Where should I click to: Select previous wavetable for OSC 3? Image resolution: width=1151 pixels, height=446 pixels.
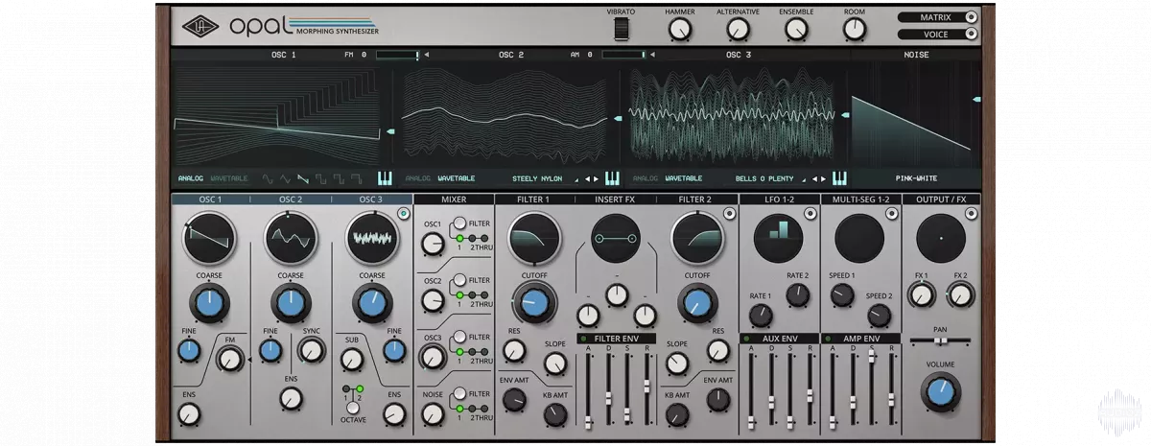(x=814, y=178)
